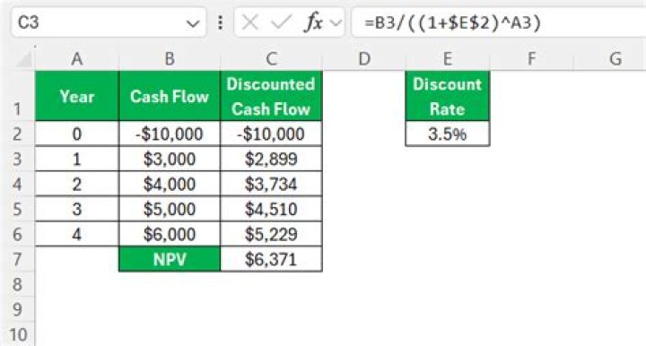The height and width of the screenshot is (346, 646).
Task: Select the -$10,000 cell in column C
Action: [x=271, y=134]
